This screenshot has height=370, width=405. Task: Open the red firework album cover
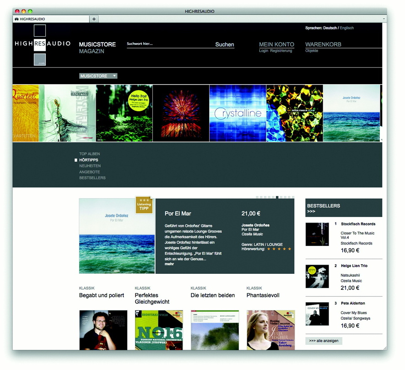(181, 113)
